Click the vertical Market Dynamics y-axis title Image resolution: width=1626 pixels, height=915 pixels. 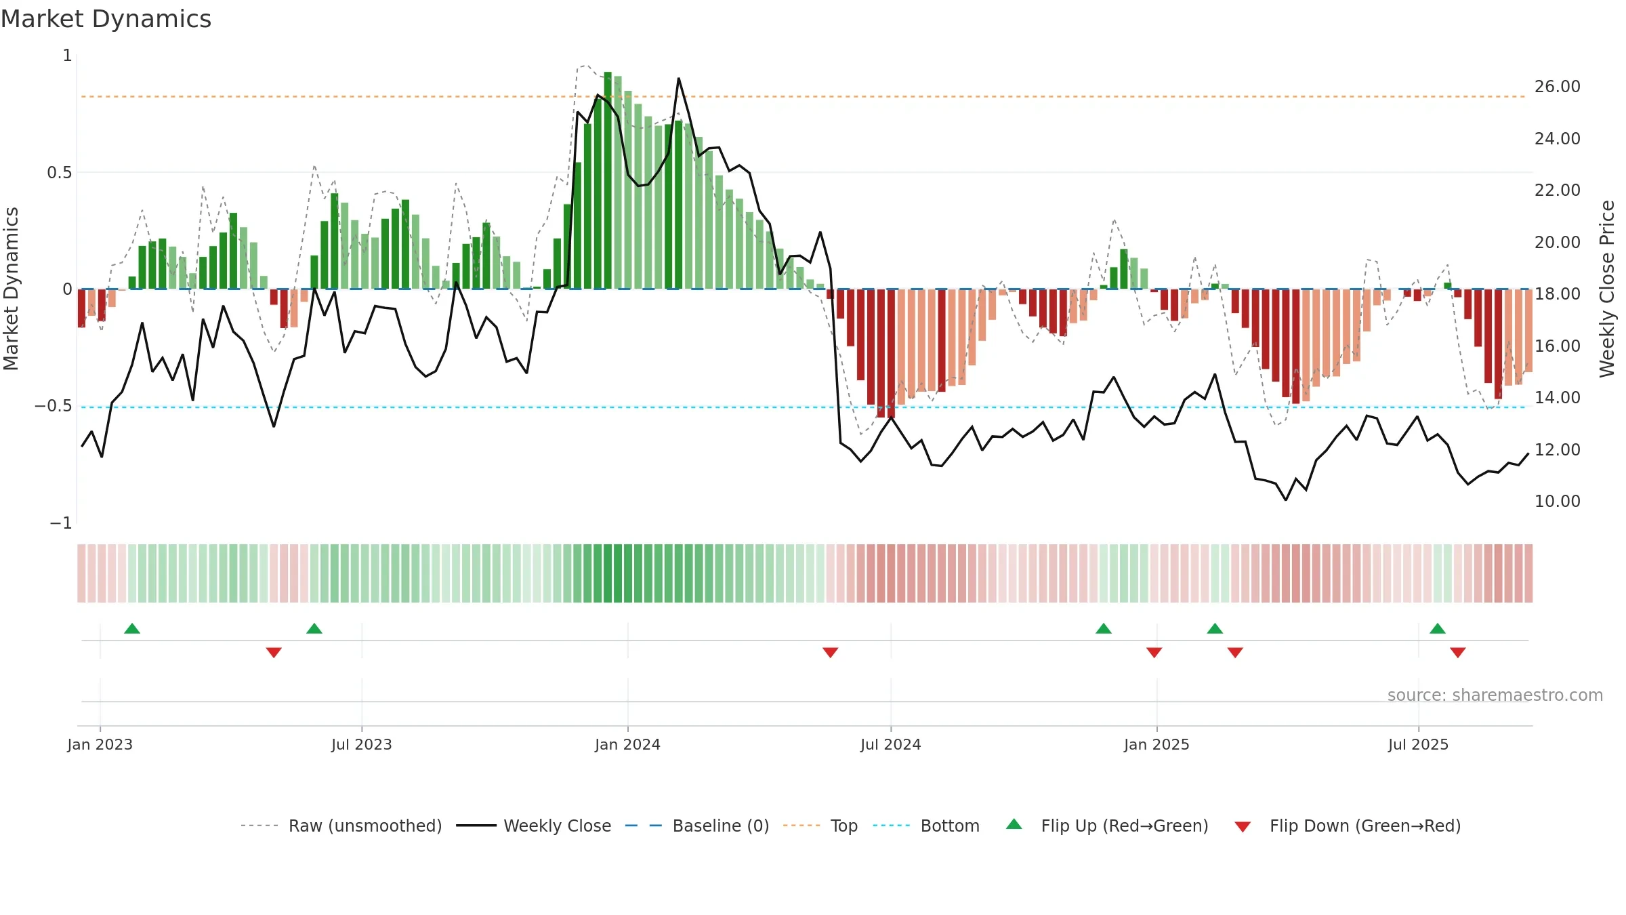[x=11, y=289]
